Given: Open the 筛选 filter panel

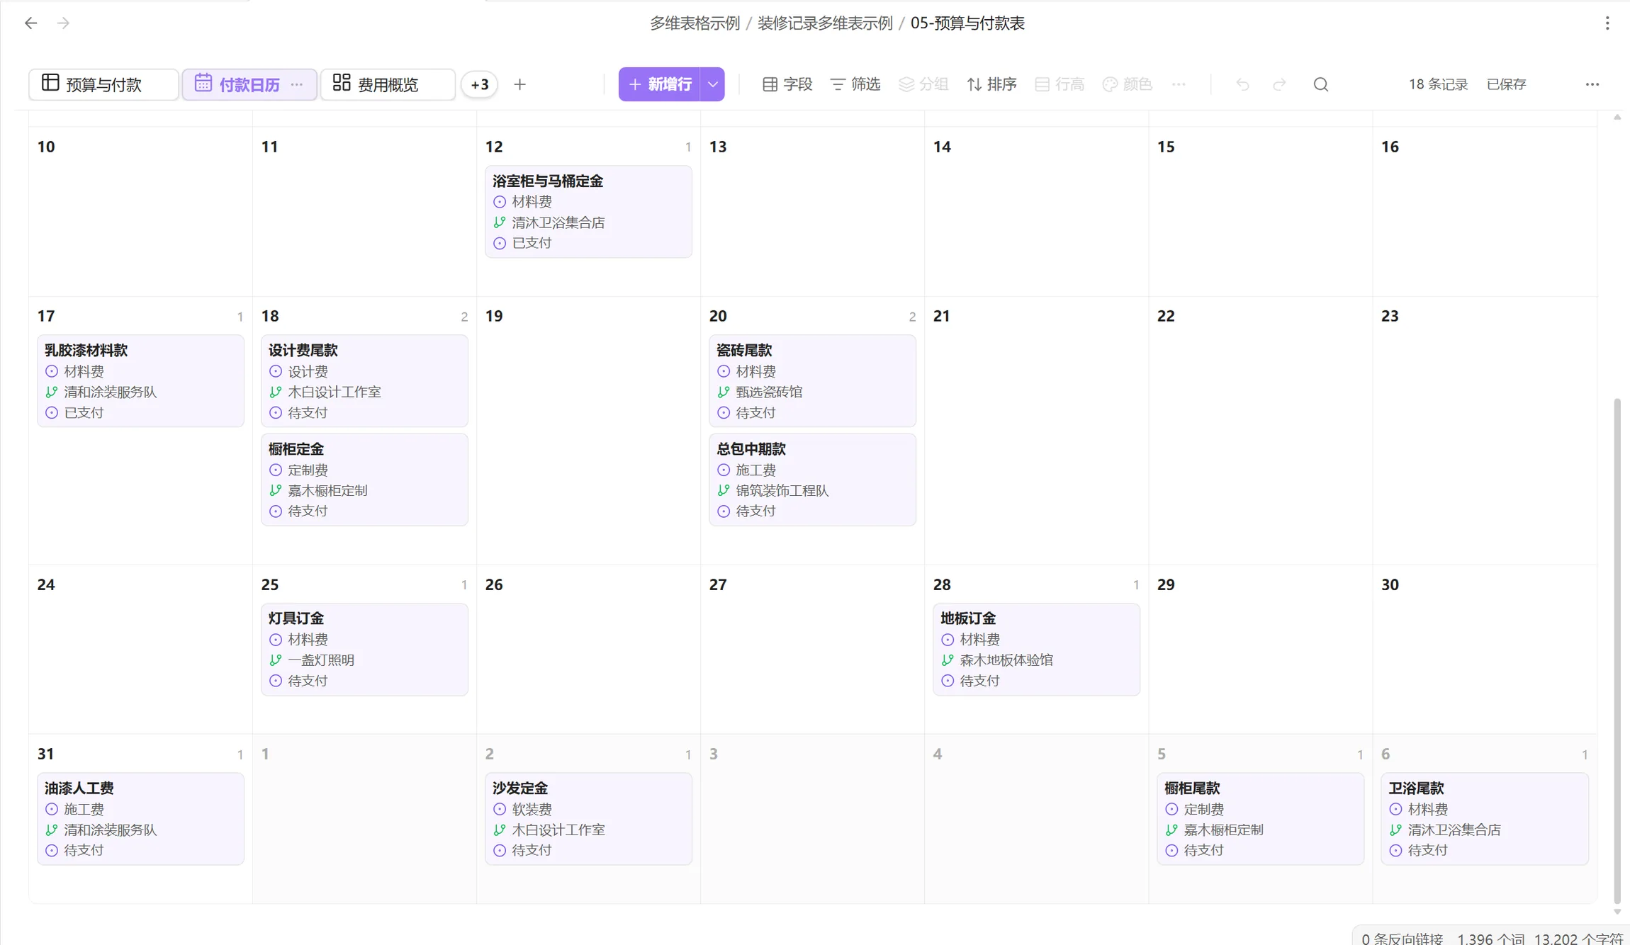Looking at the screenshot, I should pos(855,84).
